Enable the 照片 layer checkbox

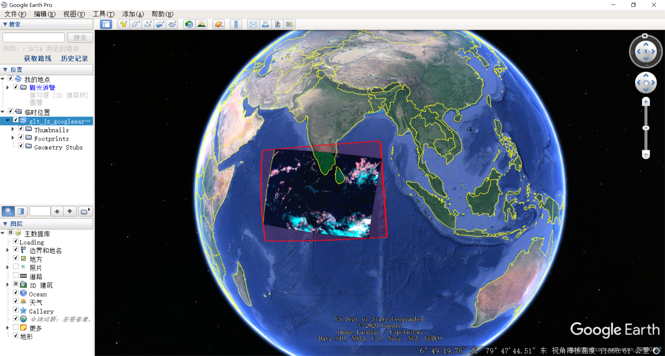16,266
